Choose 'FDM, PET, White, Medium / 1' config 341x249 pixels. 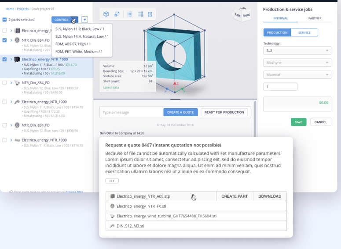point(79,52)
